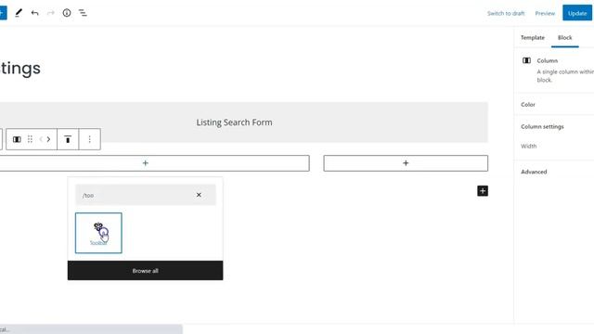Screen dimensions: 594x334
Task: Change vertical alignment of column
Action: (68, 139)
